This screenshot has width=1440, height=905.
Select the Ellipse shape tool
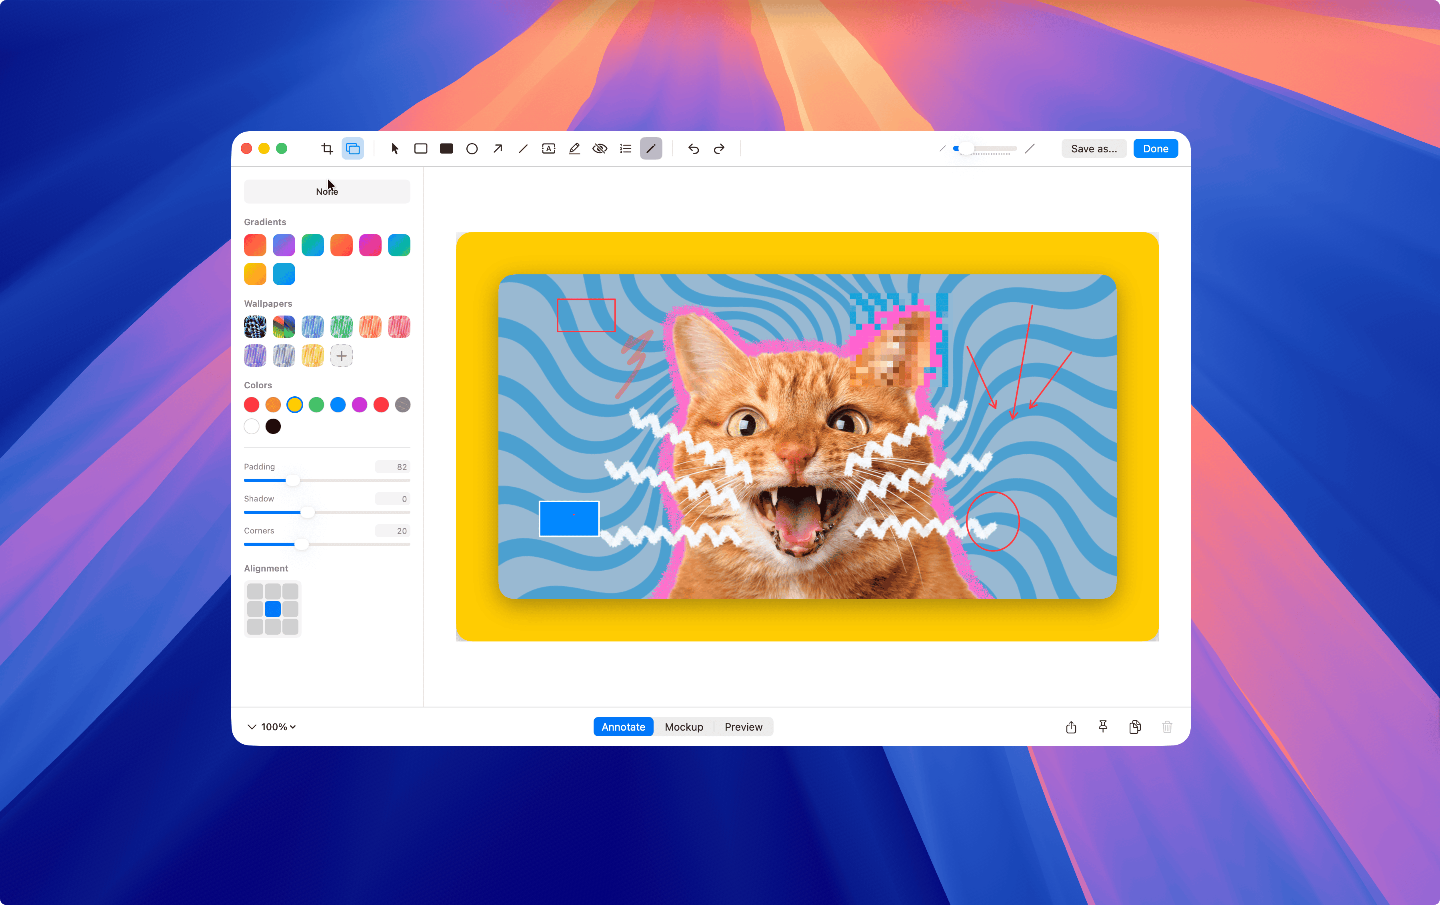tap(472, 148)
